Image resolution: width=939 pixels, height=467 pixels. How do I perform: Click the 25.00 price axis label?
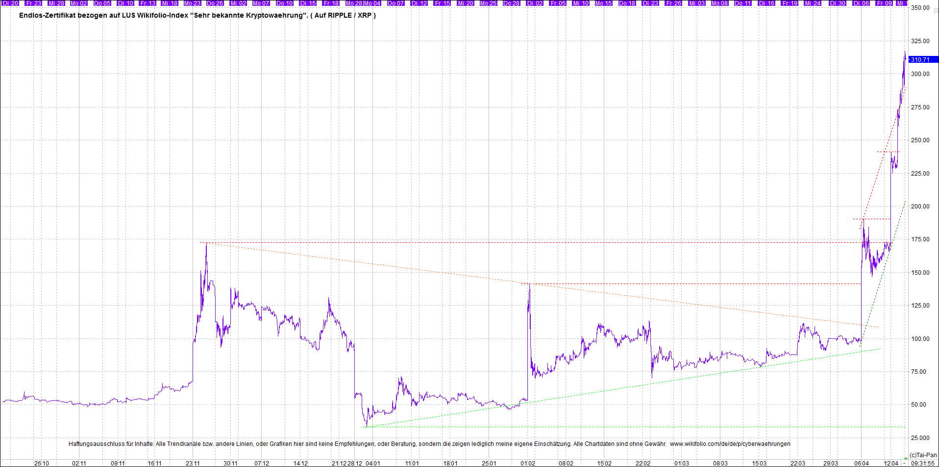tap(920, 438)
